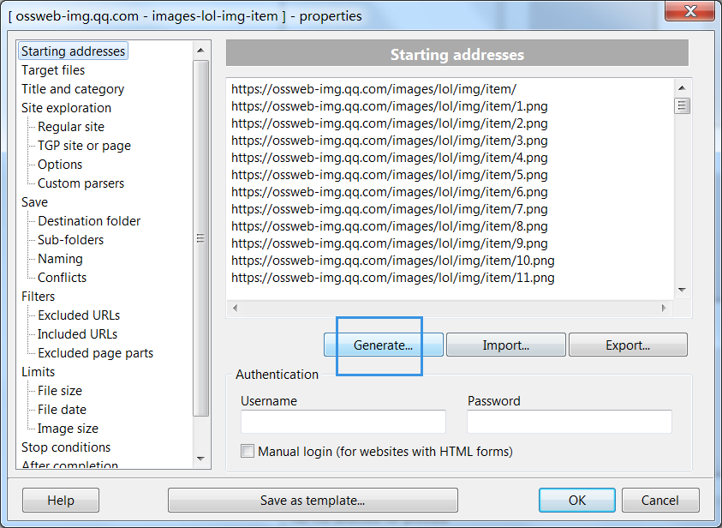Click the Generate... button
Screen dimensions: 722x528
383,345
